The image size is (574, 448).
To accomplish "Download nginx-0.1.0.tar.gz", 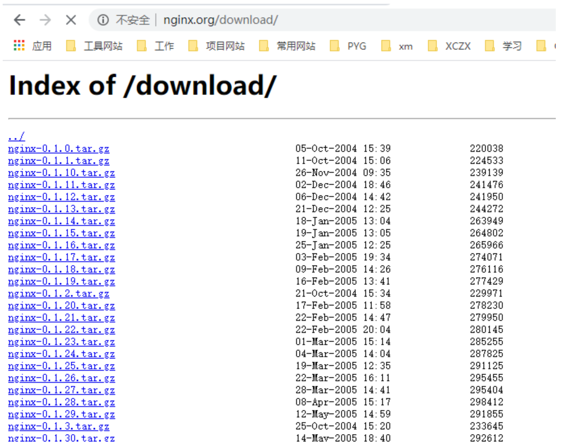I will pyautogui.click(x=58, y=148).
